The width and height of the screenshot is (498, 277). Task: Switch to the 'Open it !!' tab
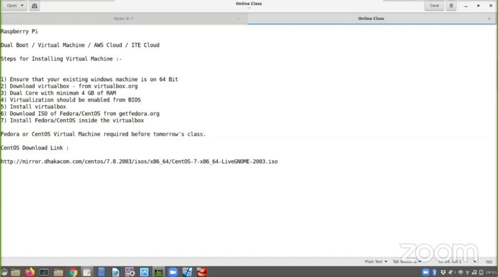tap(123, 19)
